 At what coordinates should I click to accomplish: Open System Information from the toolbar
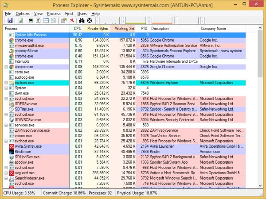click(x=31, y=21)
